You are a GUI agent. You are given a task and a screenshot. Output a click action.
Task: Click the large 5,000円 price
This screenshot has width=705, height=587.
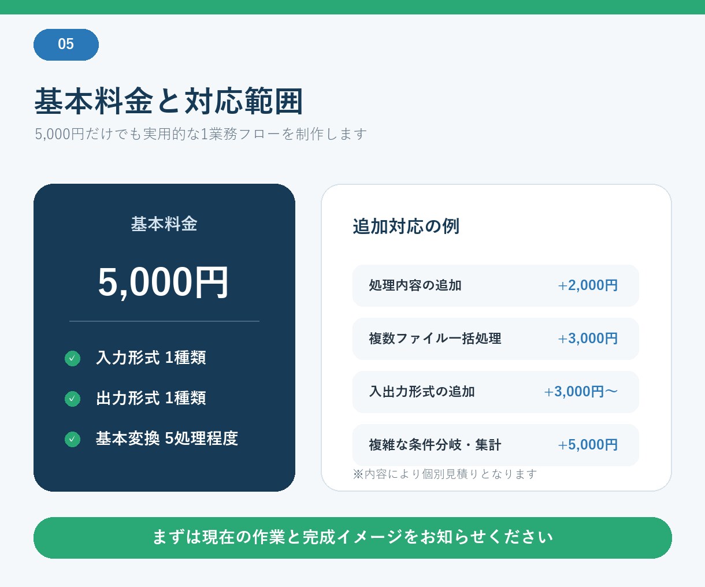tap(164, 283)
